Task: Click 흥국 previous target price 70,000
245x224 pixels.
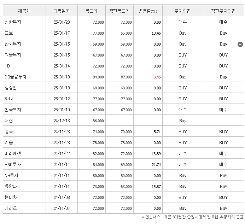Action: [126, 132]
